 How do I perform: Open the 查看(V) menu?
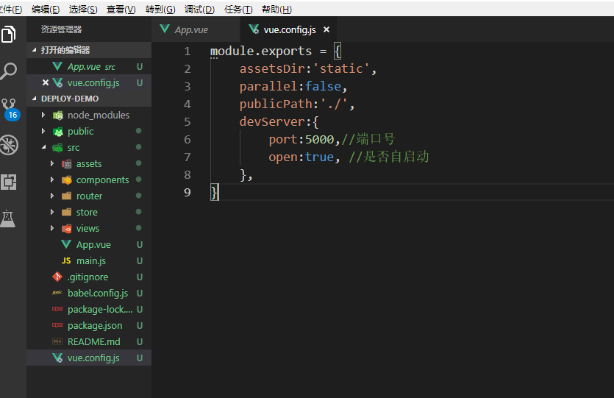(121, 10)
